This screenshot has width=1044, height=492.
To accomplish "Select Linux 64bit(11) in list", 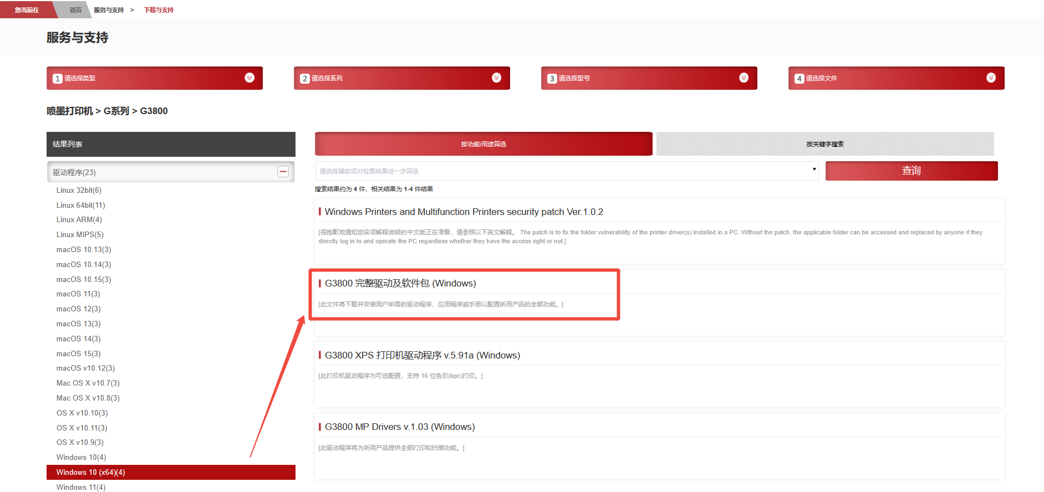I will pos(80,205).
